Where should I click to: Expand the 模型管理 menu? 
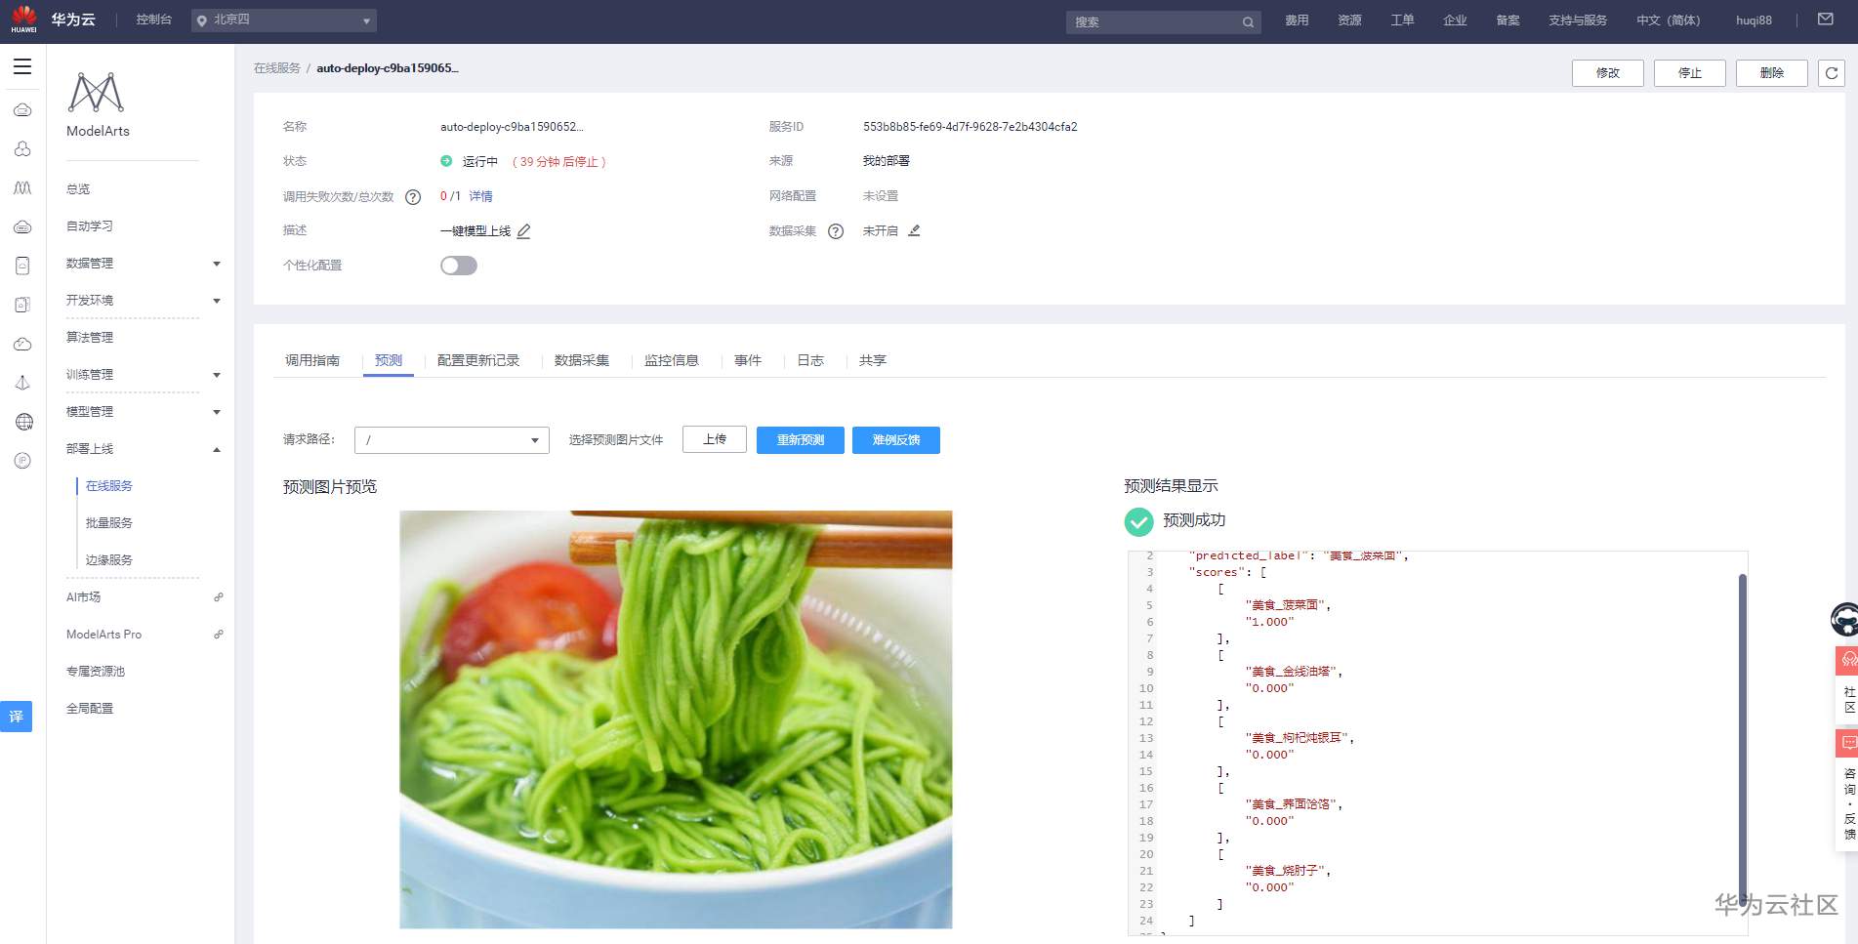pyautogui.click(x=217, y=412)
